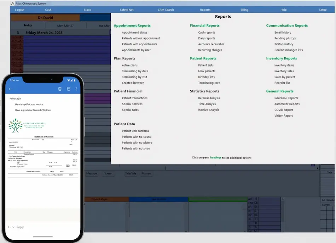This screenshot has height=243, width=336.
Task: Expand the Inventory Reports green heading
Action: coord(281,58)
